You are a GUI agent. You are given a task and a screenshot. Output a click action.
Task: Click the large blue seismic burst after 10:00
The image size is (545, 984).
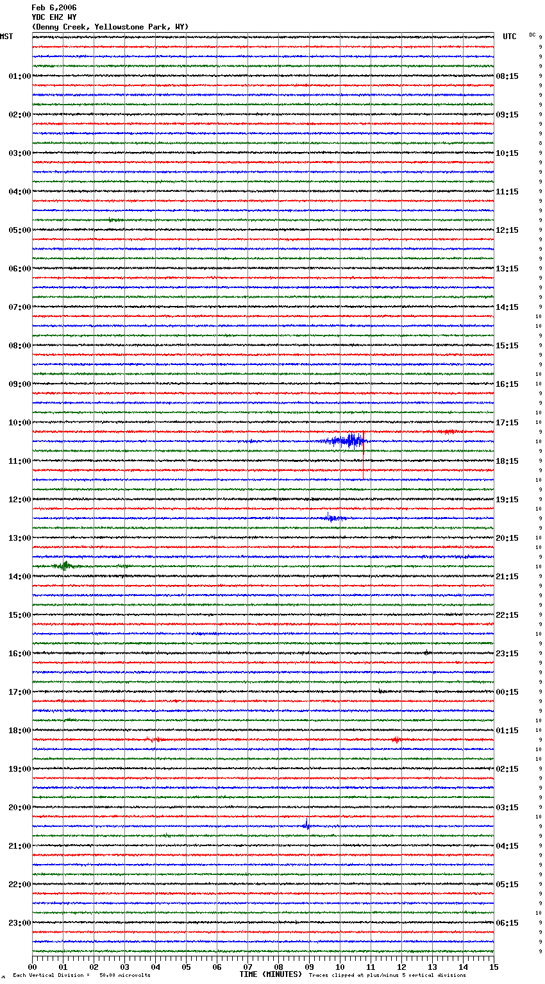click(x=346, y=441)
